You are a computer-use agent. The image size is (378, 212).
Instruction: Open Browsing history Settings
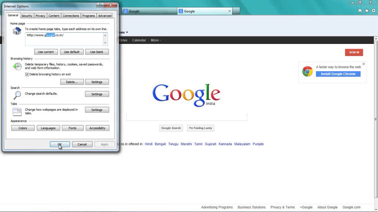point(97,82)
